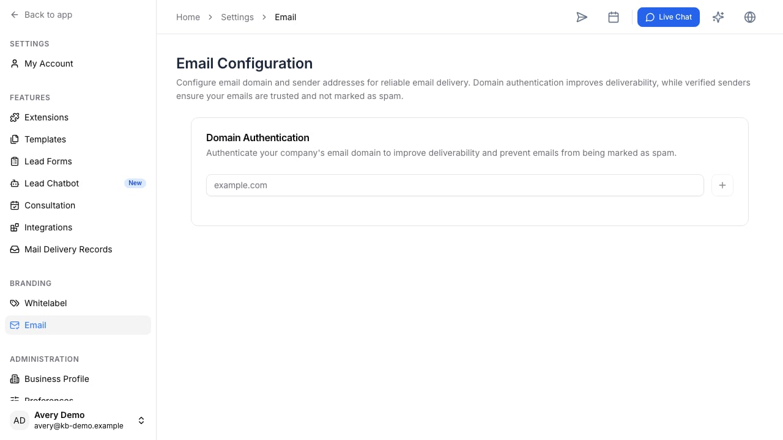Click the Email envelope icon in sidebar
This screenshot has height=440, width=783.
pyautogui.click(x=15, y=325)
